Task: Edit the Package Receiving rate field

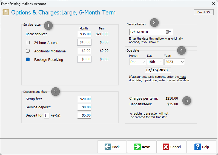Action: [x=84, y=59]
